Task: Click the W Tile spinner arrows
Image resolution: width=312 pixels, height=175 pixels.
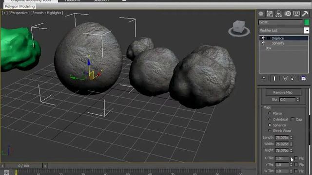Action: 292,171
